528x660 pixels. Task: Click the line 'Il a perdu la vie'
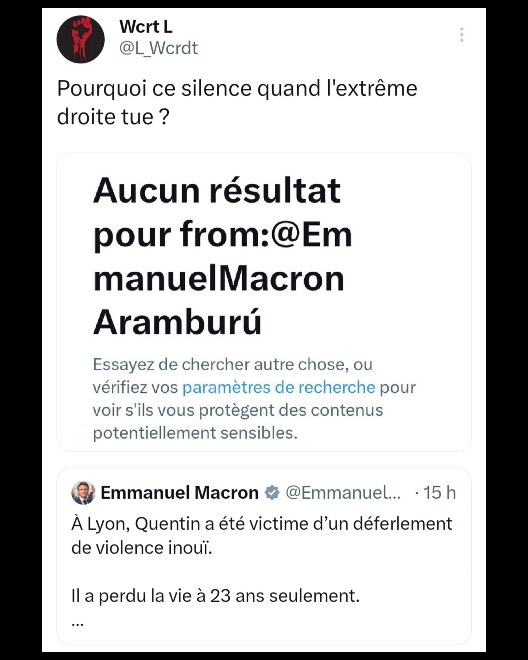tap(215, 596)
